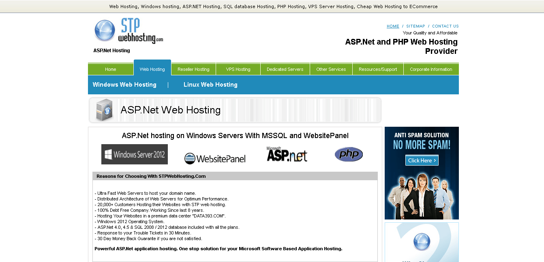The image size is (544, 262).
Task: Open the VPS Hosting tab
Action: pos(238,69)
